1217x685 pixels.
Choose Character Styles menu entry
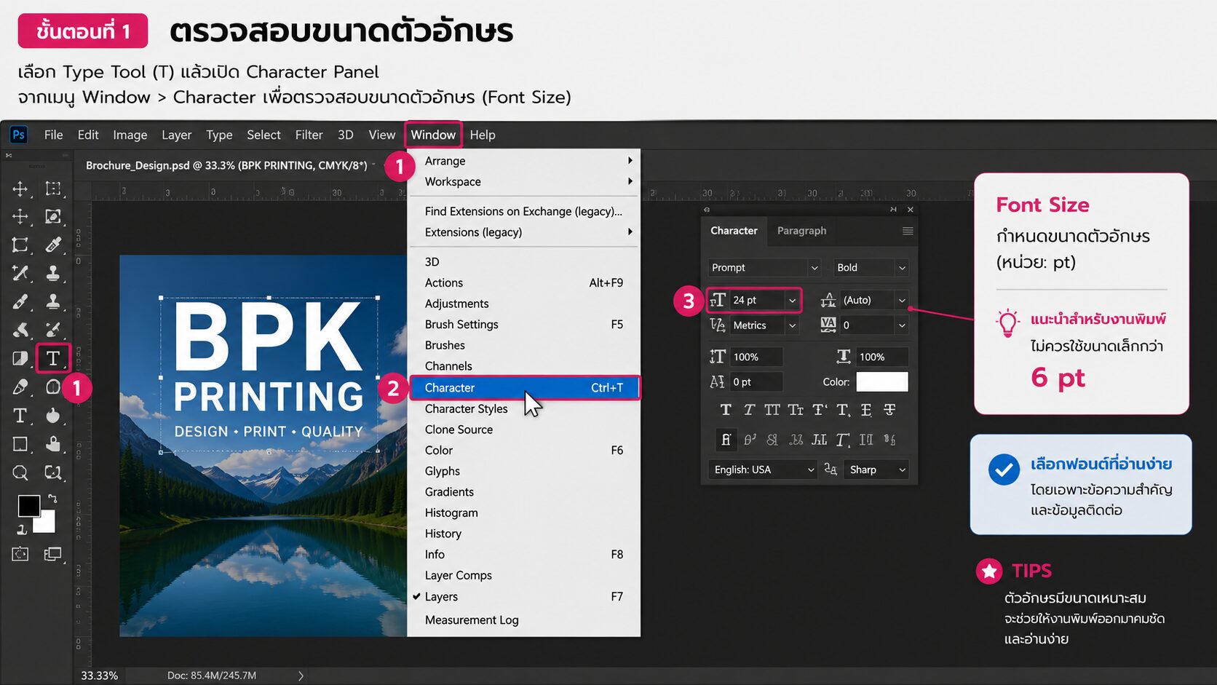coord(524,409)
